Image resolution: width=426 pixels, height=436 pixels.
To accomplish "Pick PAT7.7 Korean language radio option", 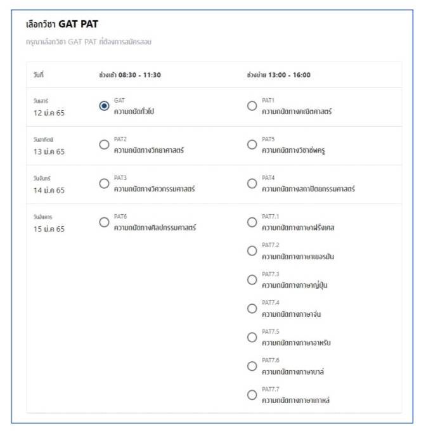I will click(x=252, y=394).
